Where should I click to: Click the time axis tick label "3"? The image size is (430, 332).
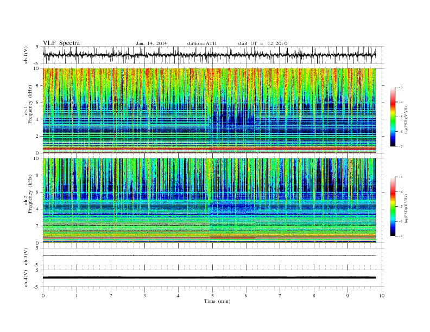(x=144, y=296)
